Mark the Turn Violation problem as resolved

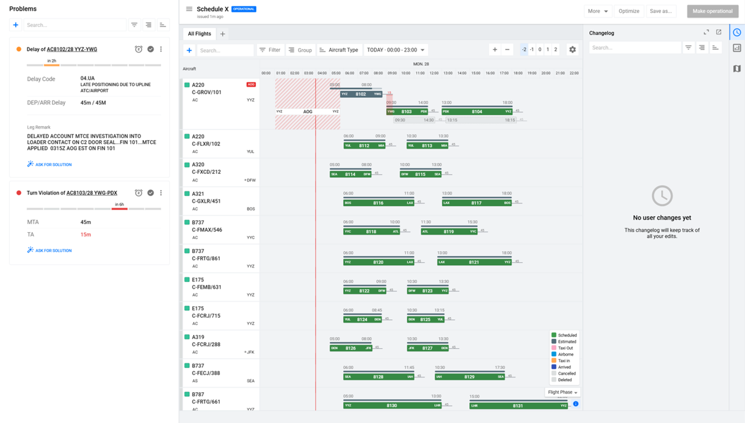151,193
